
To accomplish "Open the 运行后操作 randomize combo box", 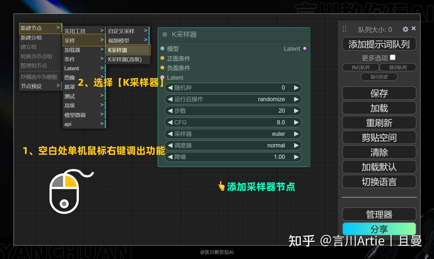I will tap(233, 99).
